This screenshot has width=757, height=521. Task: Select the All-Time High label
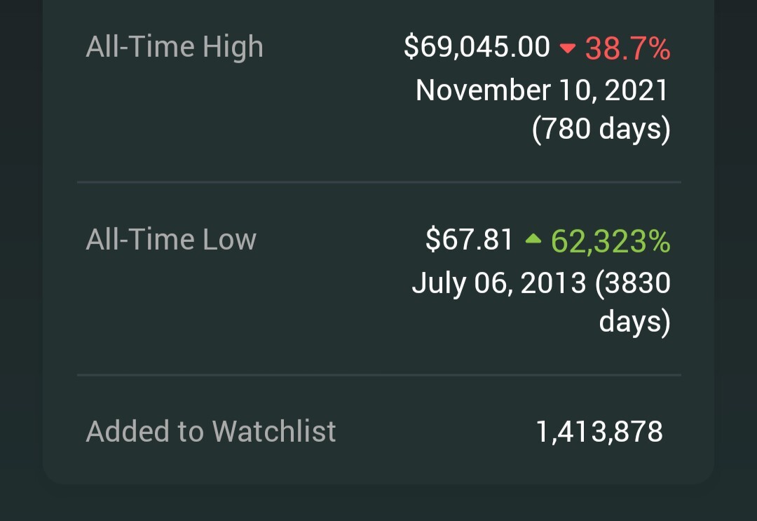[x=175, y=47]
